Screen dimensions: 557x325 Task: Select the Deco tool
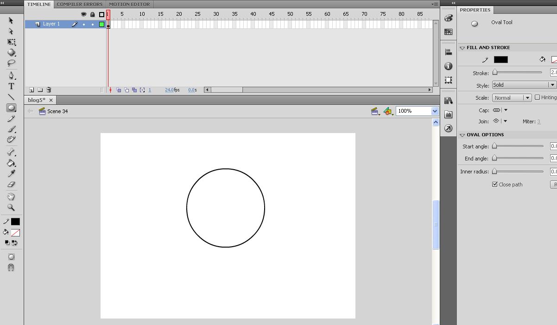[x=11, y=140]
